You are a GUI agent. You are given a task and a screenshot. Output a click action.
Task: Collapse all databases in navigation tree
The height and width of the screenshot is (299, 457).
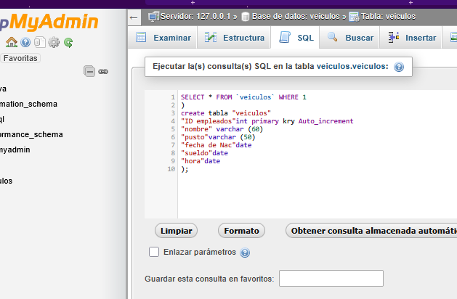pyautogui.click(x=89, y=71)
